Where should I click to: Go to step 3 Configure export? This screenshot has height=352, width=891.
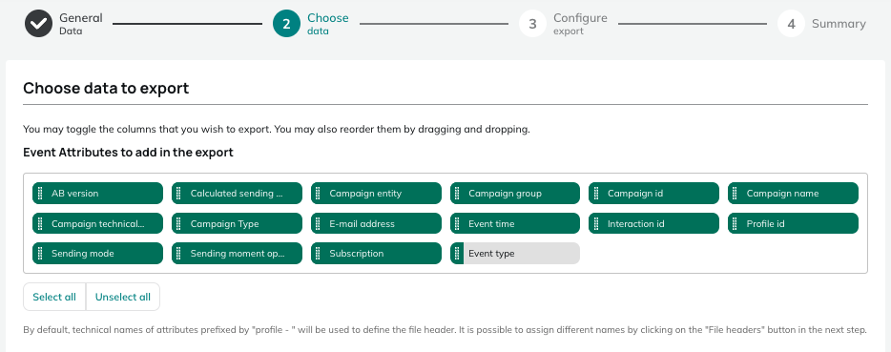(563, 24)
